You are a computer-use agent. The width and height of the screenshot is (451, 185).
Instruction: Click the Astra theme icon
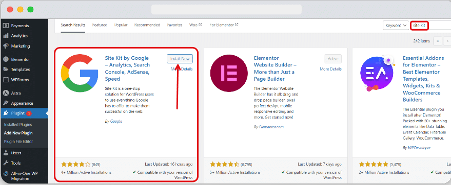coord(6,93)
